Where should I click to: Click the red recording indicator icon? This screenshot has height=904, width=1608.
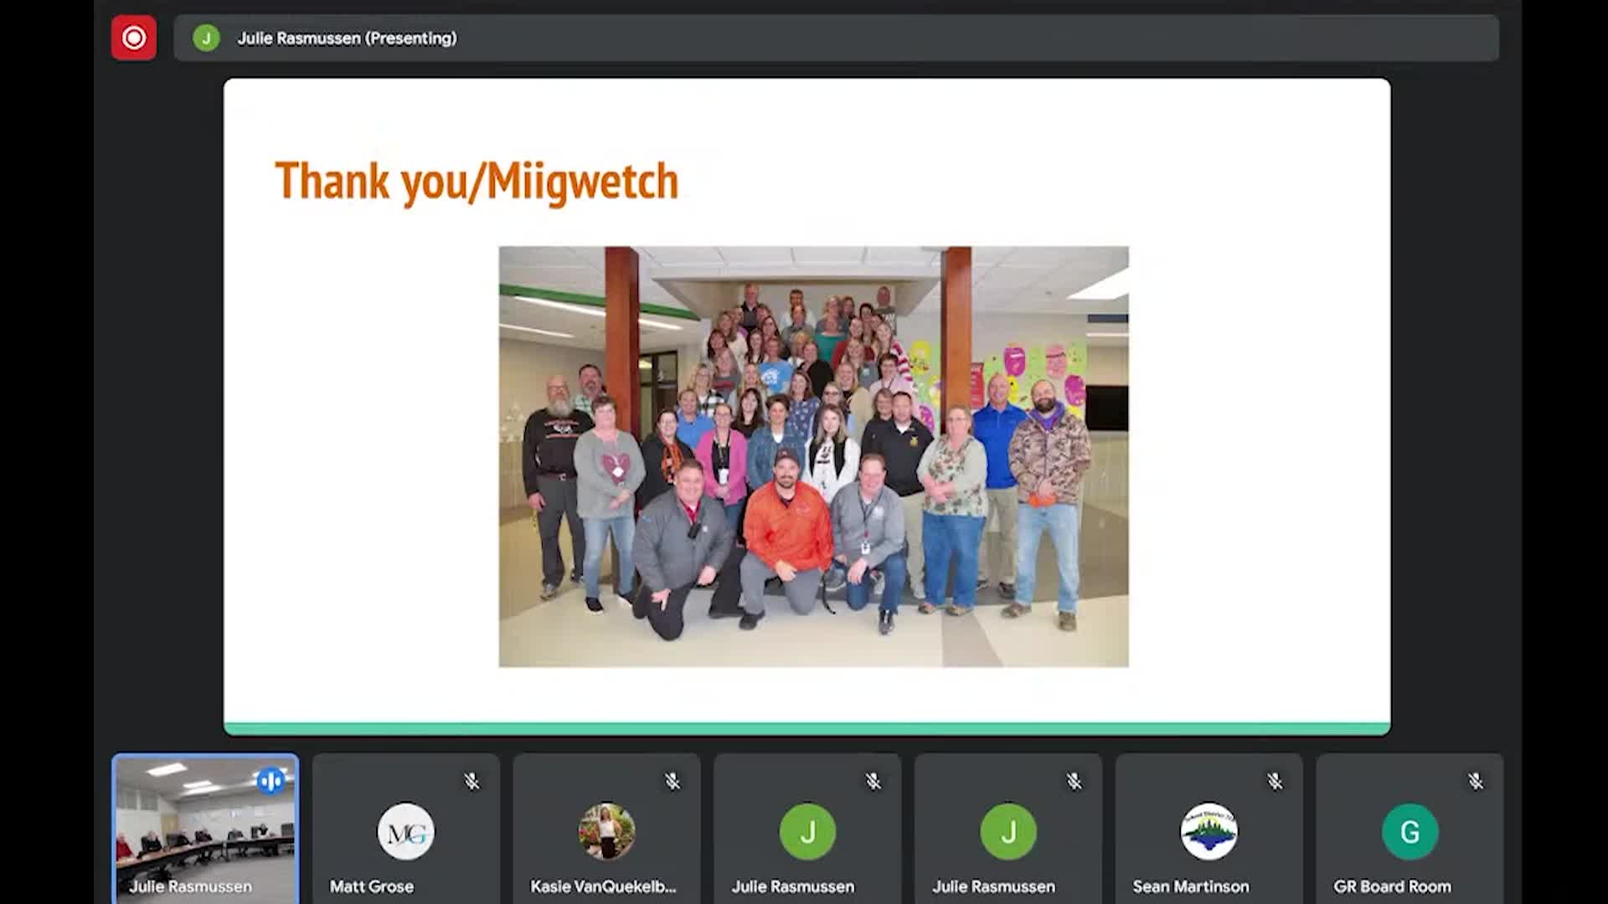click(134, 38)
